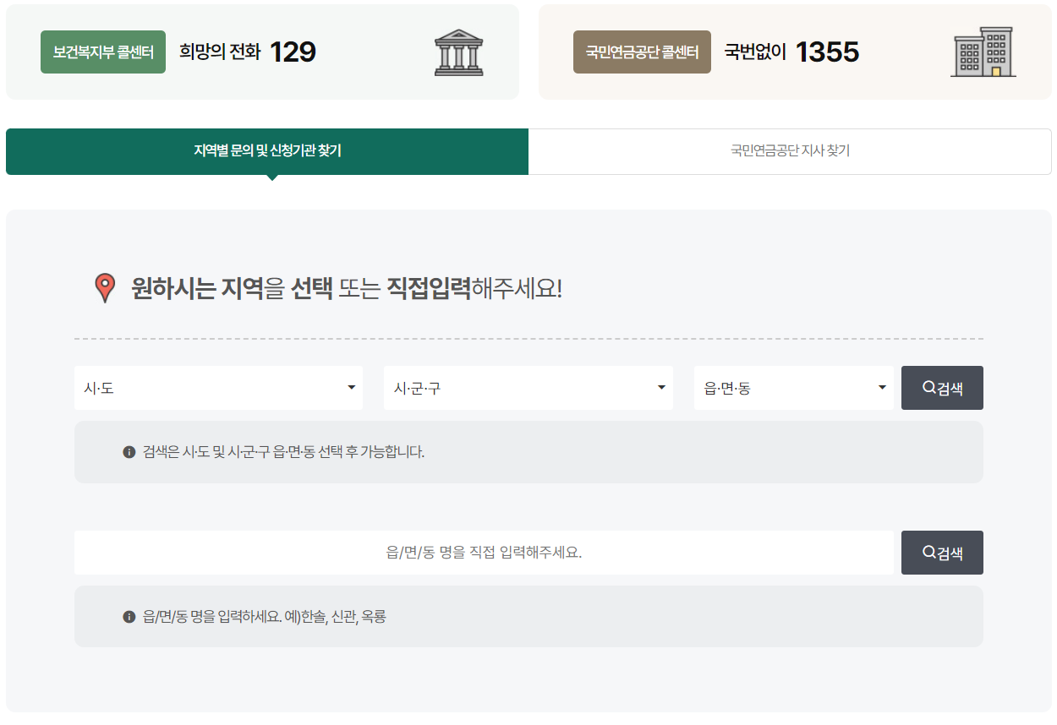Click the 보건복지부 콜센터 green badge

[x=103, y=52]
